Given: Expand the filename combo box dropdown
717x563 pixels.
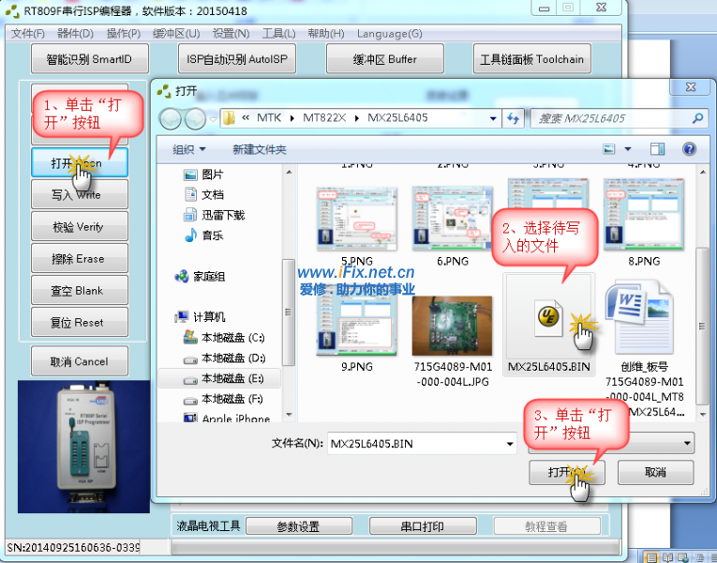Looking at the screenshot, I should [509, 443].
